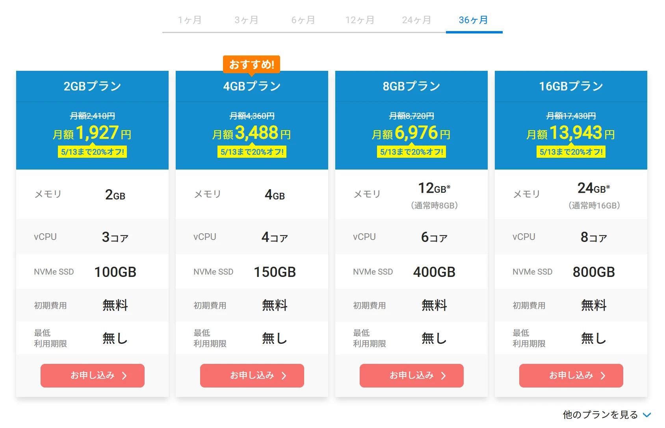Image resolution: width=665 pixels, height=428 pixels.
Task: Switch to the 6ヶ月 tab
Action: 303,20
